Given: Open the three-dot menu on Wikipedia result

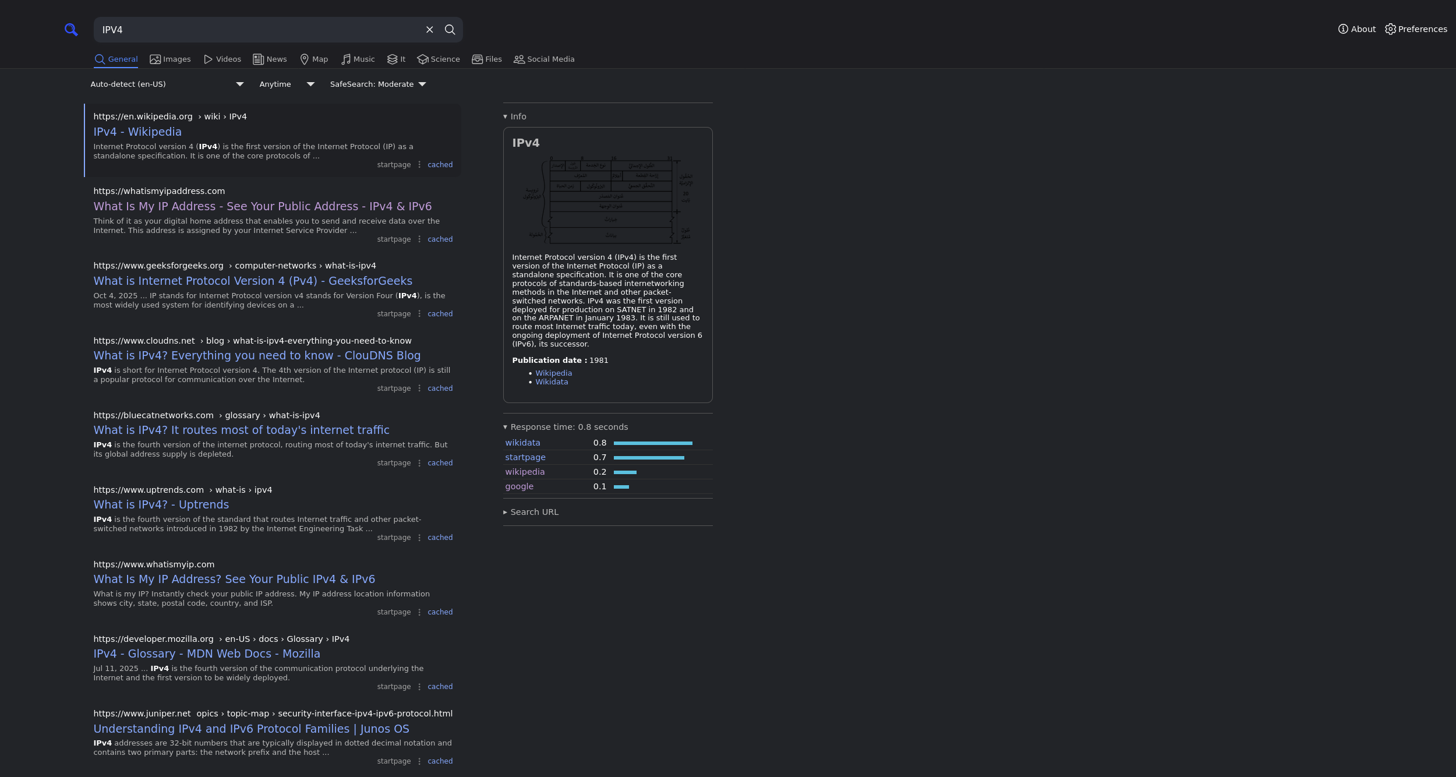Looking at the screenshot, I should [419, 165].
